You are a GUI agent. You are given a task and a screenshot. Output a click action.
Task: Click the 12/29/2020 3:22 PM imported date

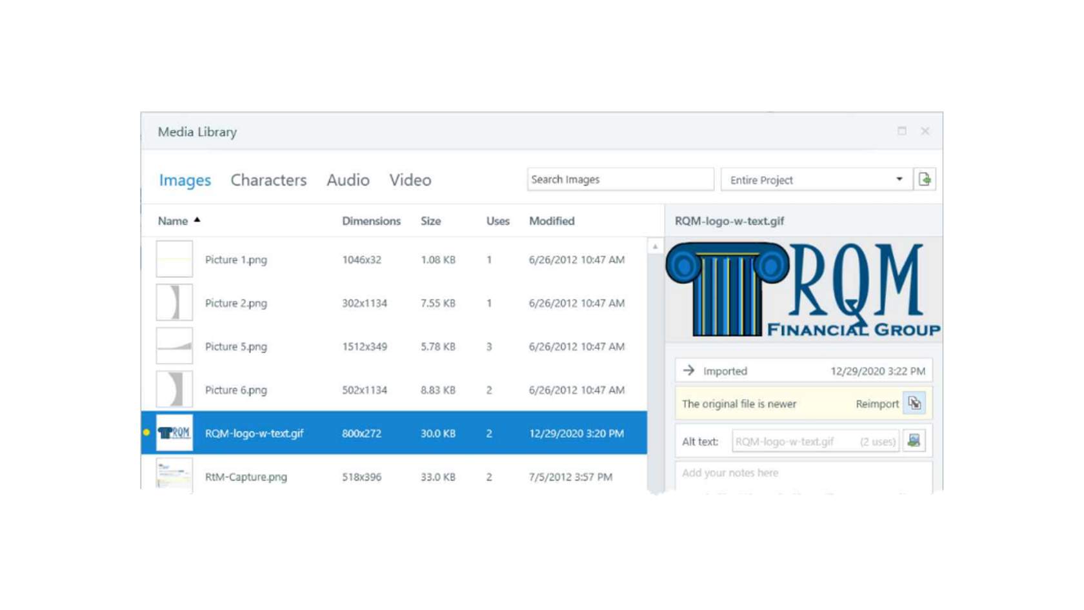point(878,371)
